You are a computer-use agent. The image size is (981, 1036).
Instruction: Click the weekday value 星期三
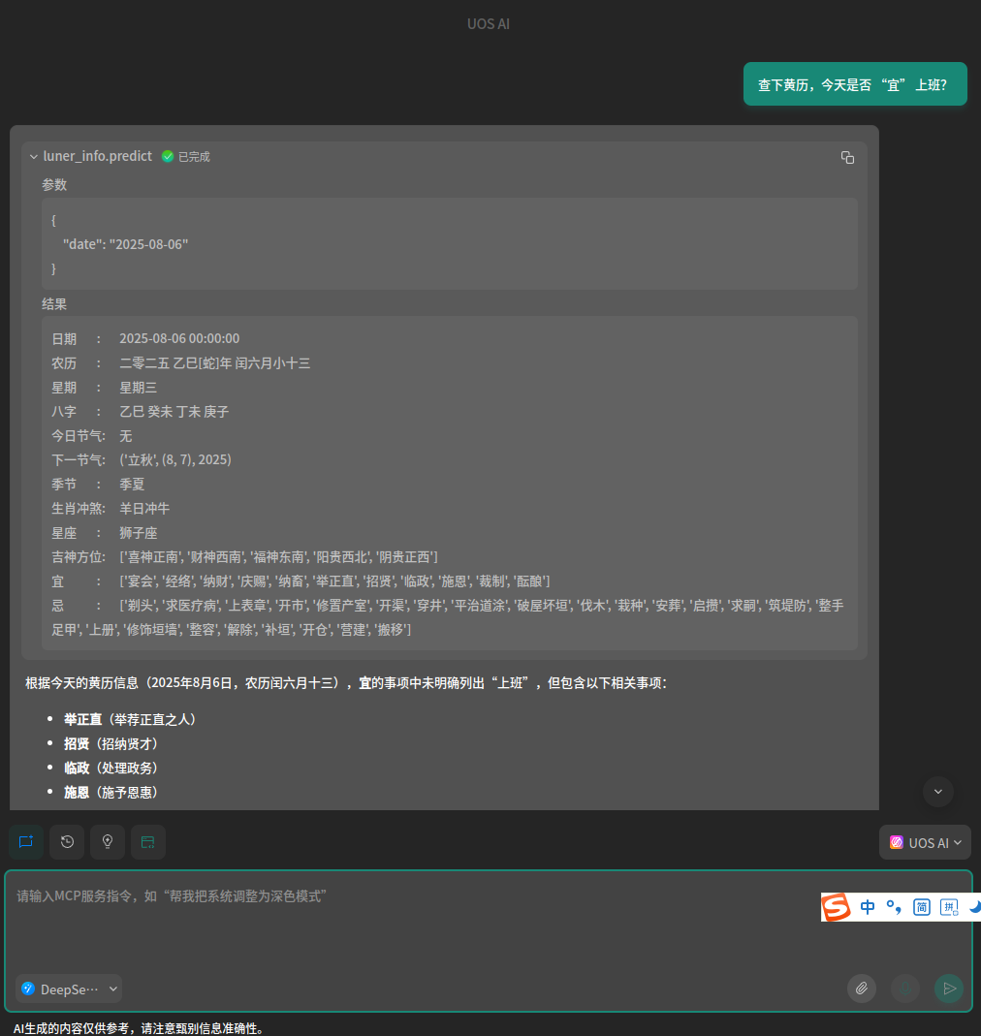click(139, 388)
